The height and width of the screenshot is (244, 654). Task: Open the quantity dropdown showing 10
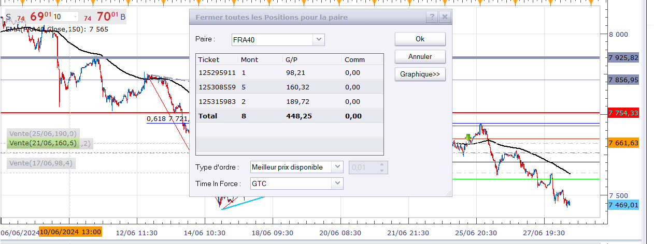74,17
